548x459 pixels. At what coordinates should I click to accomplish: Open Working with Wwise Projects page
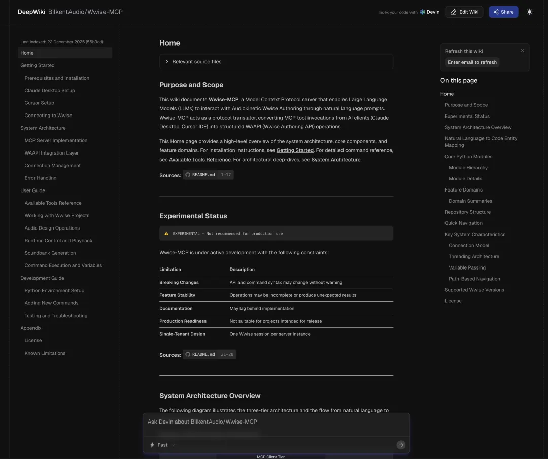pyautogui.click(x=57, y=216)
